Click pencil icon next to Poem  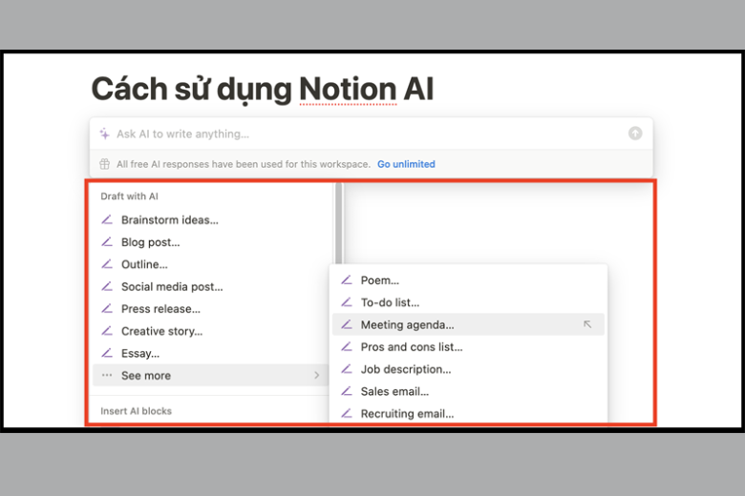pyautogui.click(x=347, y=280)
